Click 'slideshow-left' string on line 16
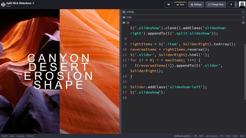Screen dimensions: 246x138 click(x=185, y=87)
